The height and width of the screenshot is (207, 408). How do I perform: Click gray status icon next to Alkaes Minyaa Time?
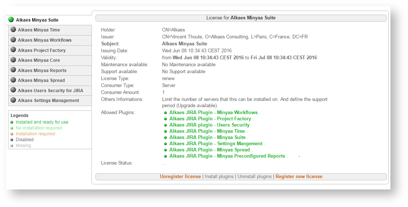pyautogui.click(x=13, y=30)
